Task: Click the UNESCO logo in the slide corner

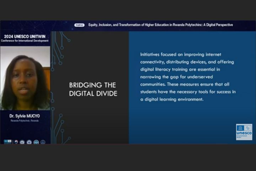Action: pos(244,132)
